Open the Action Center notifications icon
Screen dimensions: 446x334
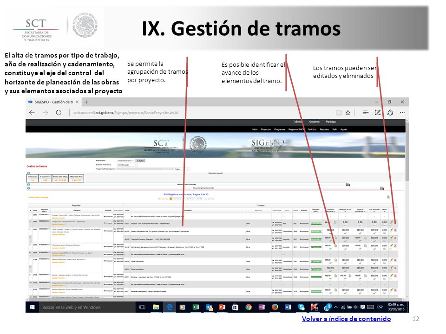pos(363,307)
